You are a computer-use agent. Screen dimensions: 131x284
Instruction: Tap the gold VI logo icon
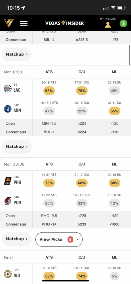pos(9,23)
